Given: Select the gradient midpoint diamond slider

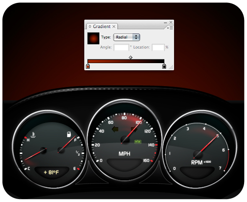Looking at the screenshot, I should (130, 57).
